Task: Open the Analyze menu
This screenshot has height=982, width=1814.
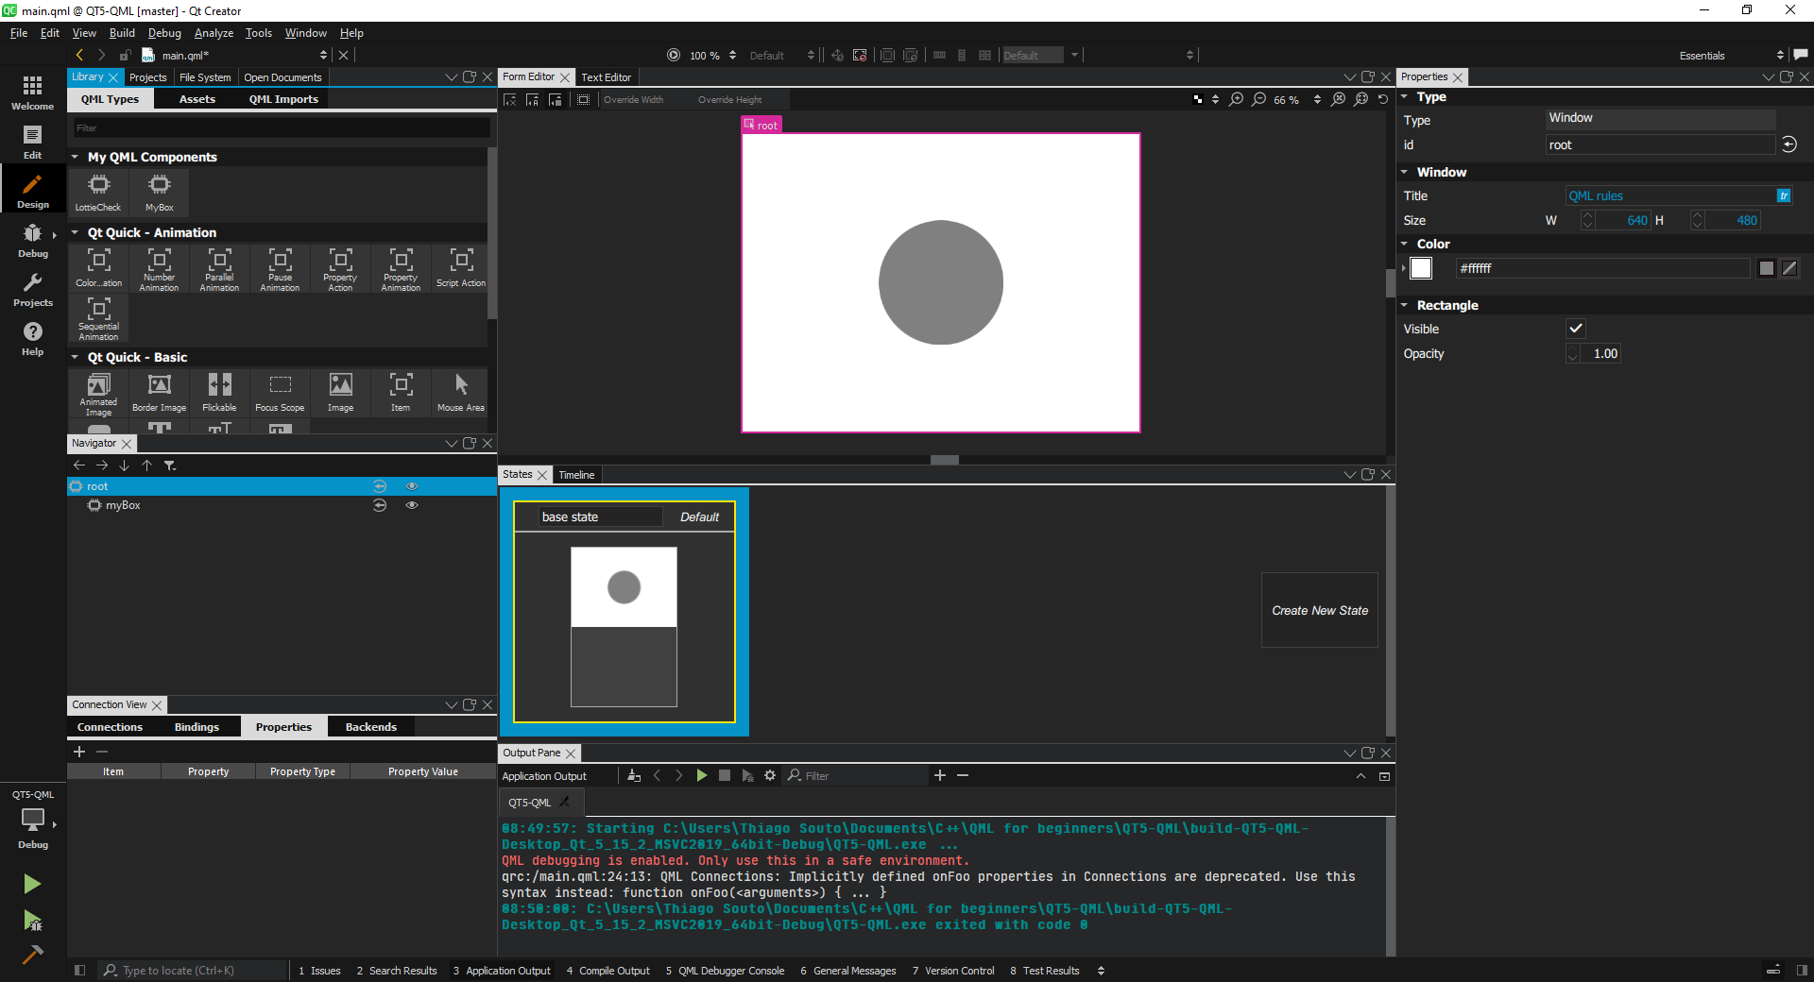Action: pyautogui.click(x=214, y=33)
